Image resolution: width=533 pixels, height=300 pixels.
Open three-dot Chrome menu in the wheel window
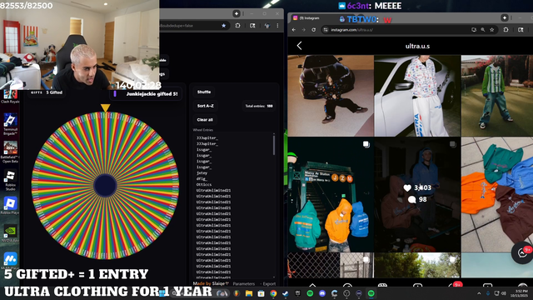click(277, 26)
